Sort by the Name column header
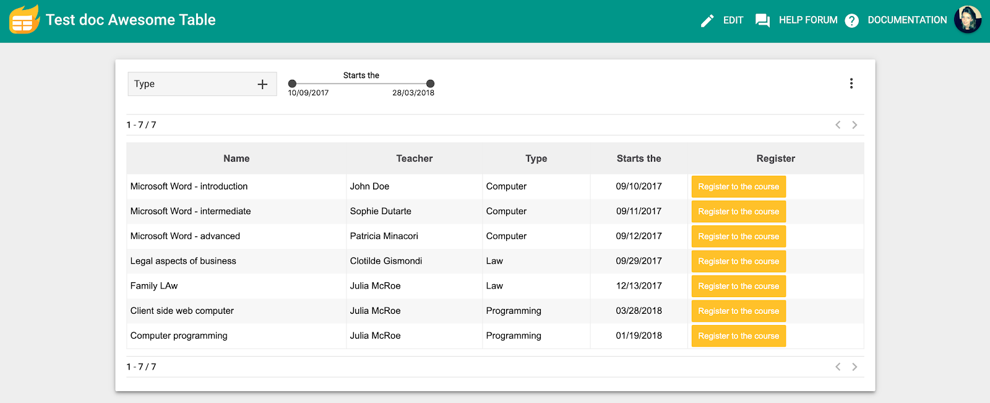990x403 pixels. click(236, 158)
